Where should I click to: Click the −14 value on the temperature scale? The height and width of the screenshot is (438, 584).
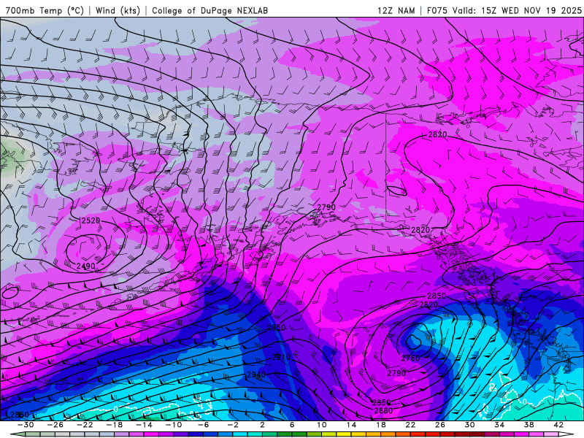[144, 425]
